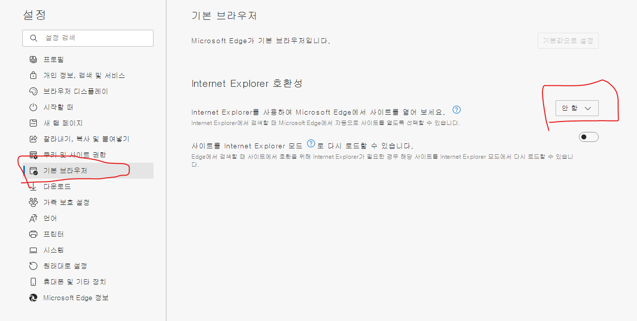This screenshot has width=637, height=321.
Task: Click the Microsoft Edge logo icon
Action: coord(33,298)
